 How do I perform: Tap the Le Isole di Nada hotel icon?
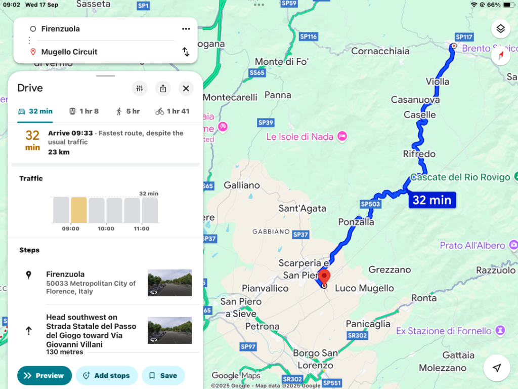342,136
